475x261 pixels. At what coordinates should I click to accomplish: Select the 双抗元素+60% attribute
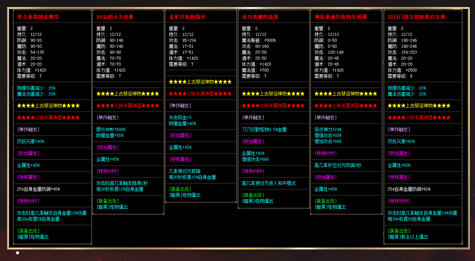[x=401, y=141]
